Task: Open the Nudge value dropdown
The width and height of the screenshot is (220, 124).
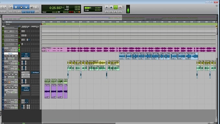Action: pyautogui.click(x=101, y=10)
